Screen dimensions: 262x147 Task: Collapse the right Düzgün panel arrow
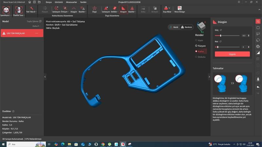(x=209, y=77)
